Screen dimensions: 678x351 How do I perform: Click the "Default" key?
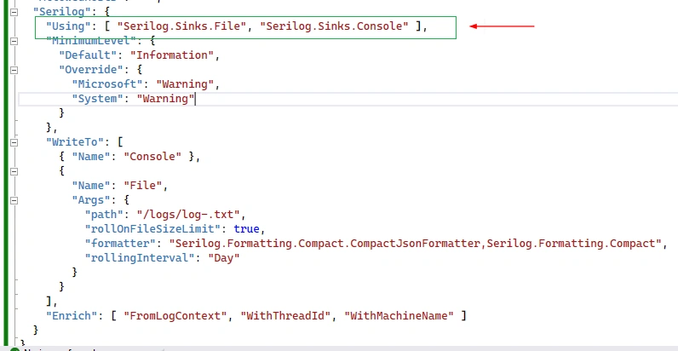pyautogui.click(x=89, y=55)
